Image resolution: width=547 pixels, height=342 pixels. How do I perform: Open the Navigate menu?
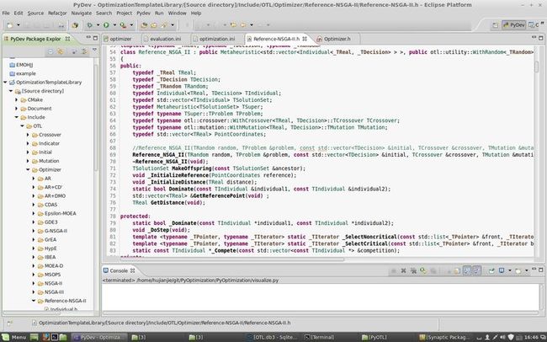[82, 13]
